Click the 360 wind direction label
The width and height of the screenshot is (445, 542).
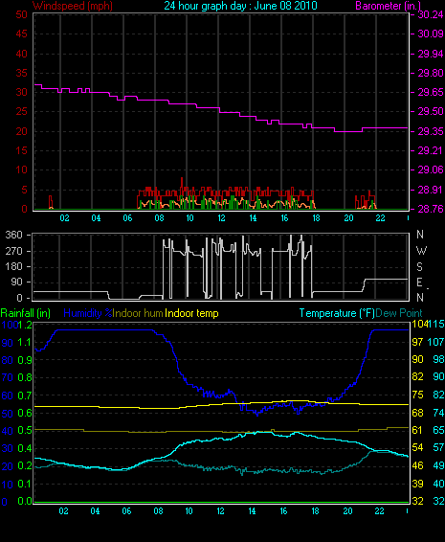tap(13, 235)
